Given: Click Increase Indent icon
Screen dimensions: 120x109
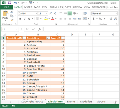Looking at the screenshot, I should click(79, 19).
